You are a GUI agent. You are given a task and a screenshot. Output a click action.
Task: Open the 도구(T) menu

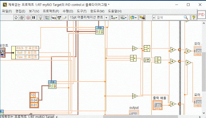[81, 11]
